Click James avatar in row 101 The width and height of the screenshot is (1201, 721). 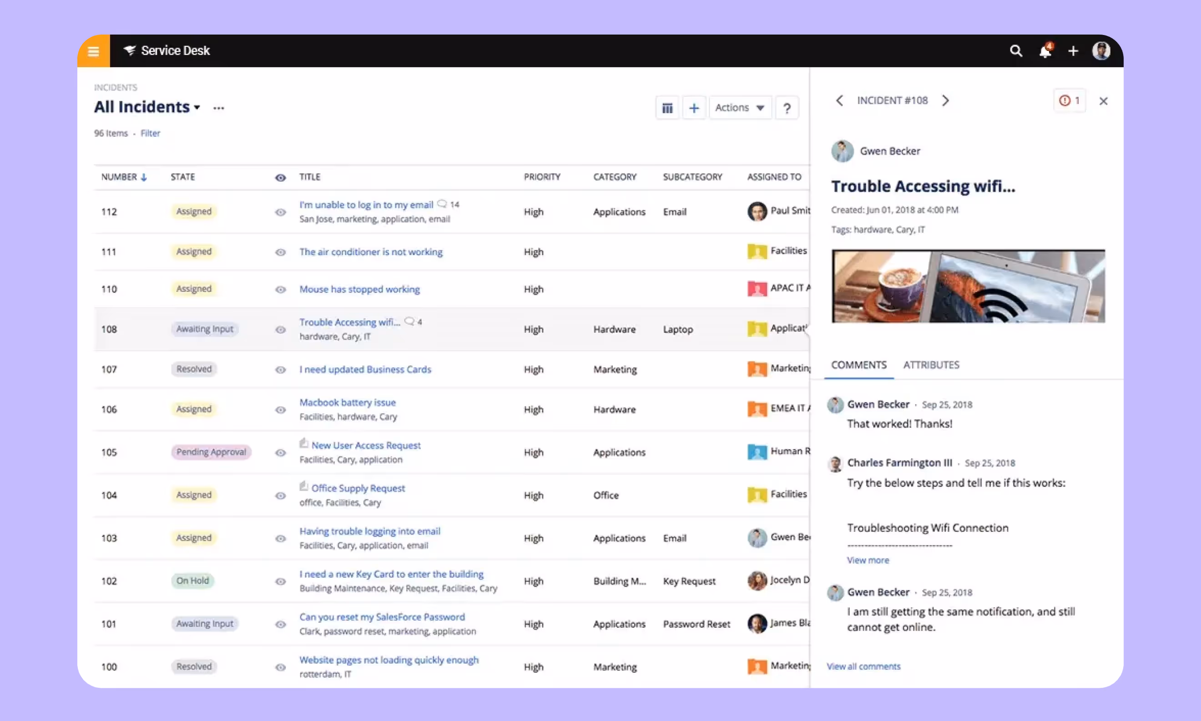757,624
